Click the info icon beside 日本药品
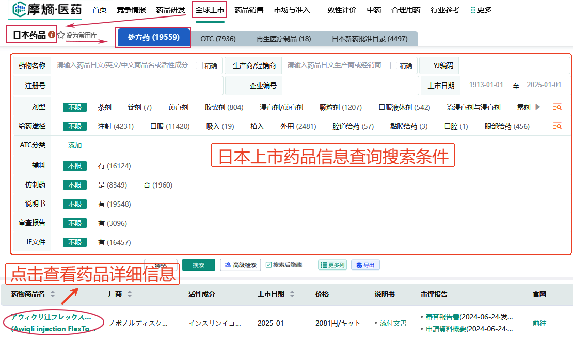Screen dimensions: 573x338 (x=52, y=35)
